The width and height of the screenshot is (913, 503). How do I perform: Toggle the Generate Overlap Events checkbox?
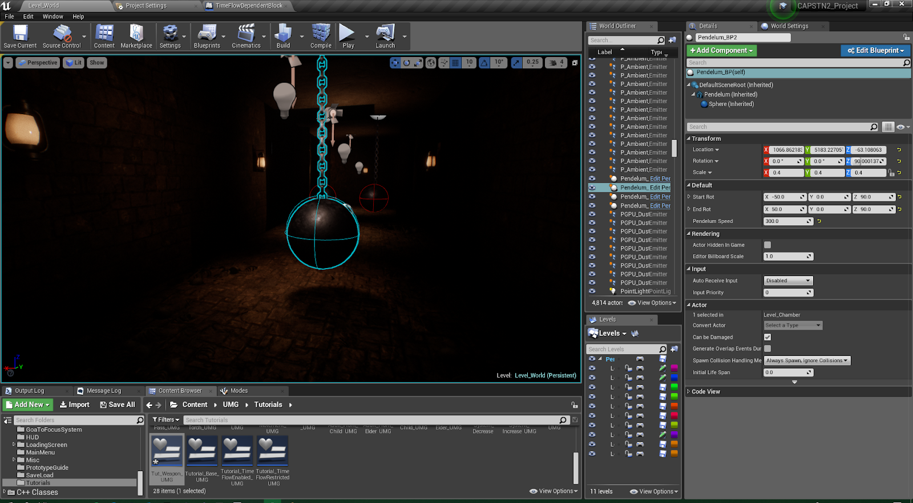[767, 348]
